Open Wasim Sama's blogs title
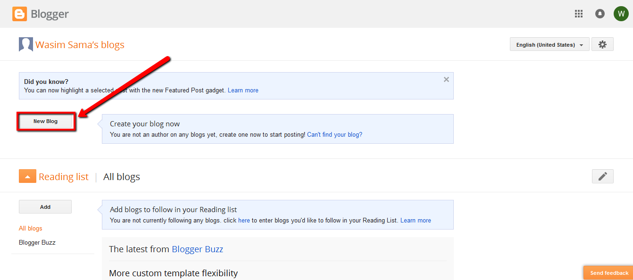The height and width of the screenshot is (280, 633). click(x=80, y=45)
